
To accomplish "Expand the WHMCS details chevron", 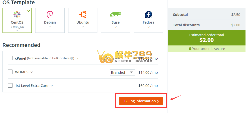I will point(31,72).
